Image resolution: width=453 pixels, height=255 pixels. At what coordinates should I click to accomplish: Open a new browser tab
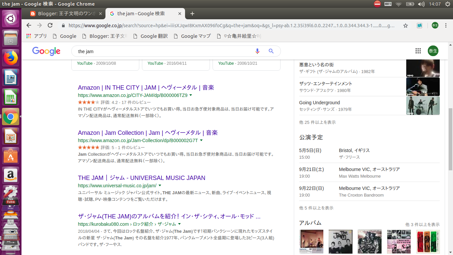192,14
